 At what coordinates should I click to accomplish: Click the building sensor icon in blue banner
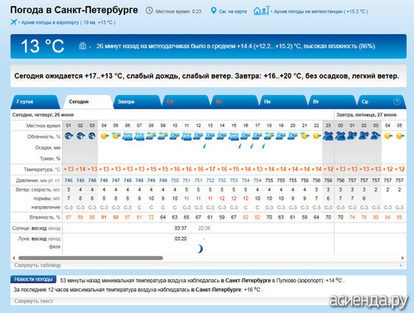(83, 46)
